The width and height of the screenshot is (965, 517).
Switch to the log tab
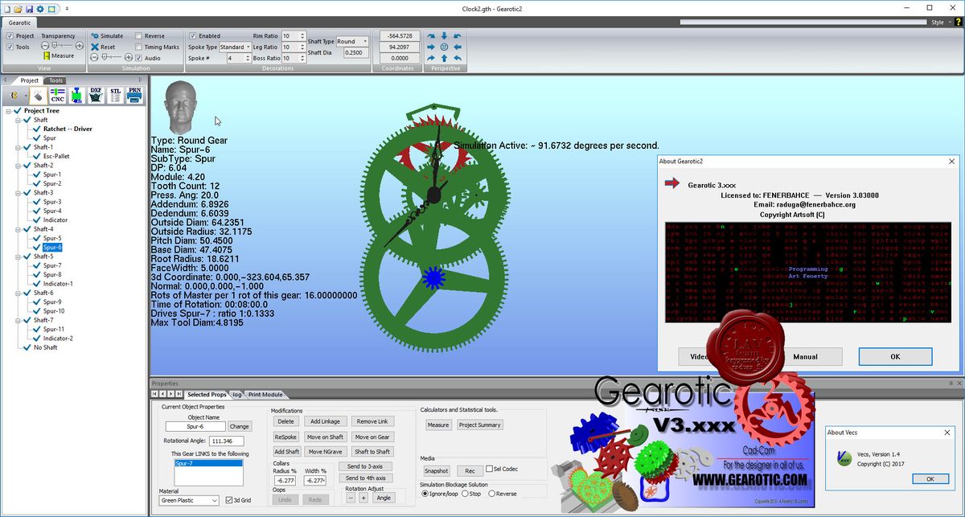[237, 395]
